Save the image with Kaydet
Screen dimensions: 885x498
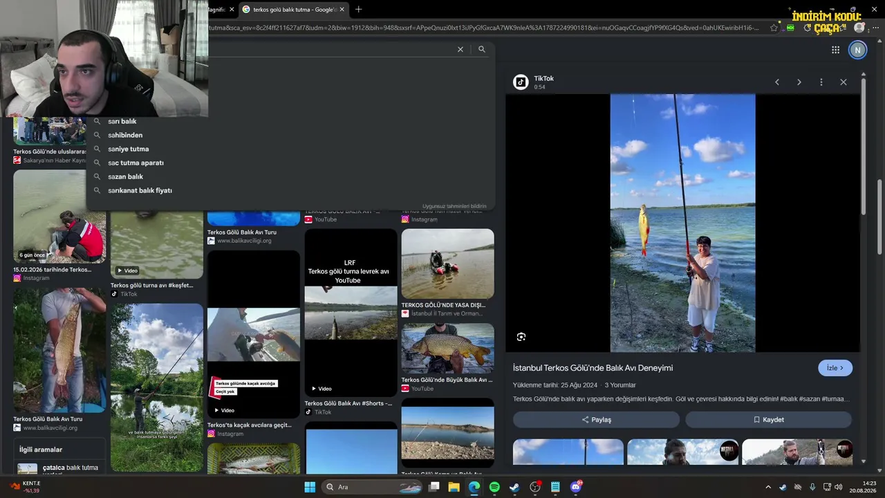[x=768, y=420]
